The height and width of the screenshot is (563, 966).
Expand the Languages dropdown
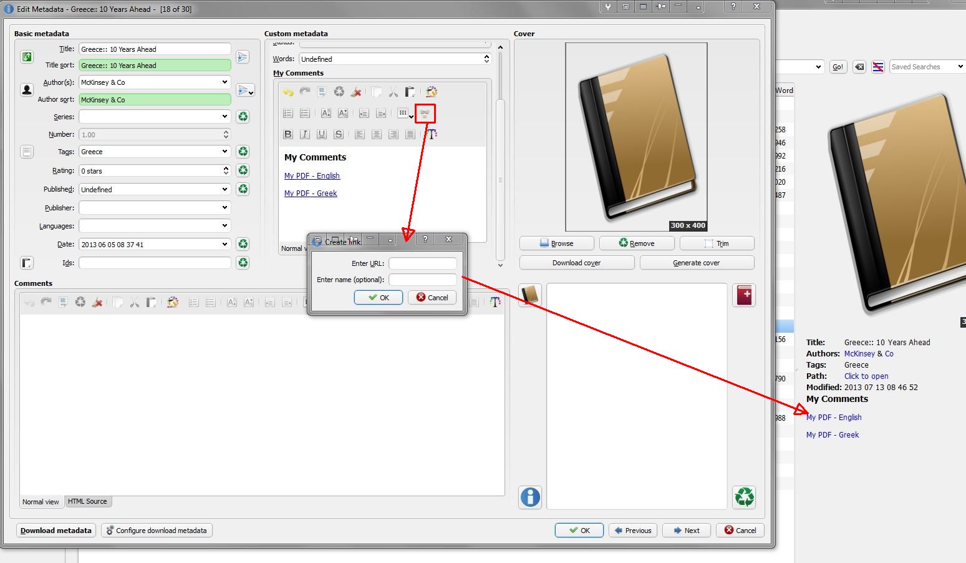point(225,225)
